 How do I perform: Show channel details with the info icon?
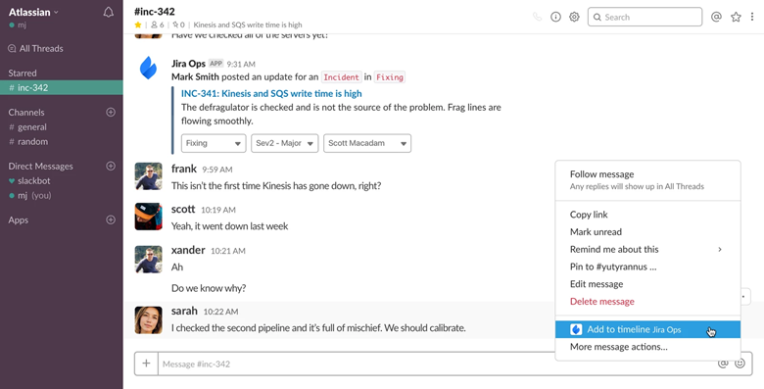[x=555, y=17]
